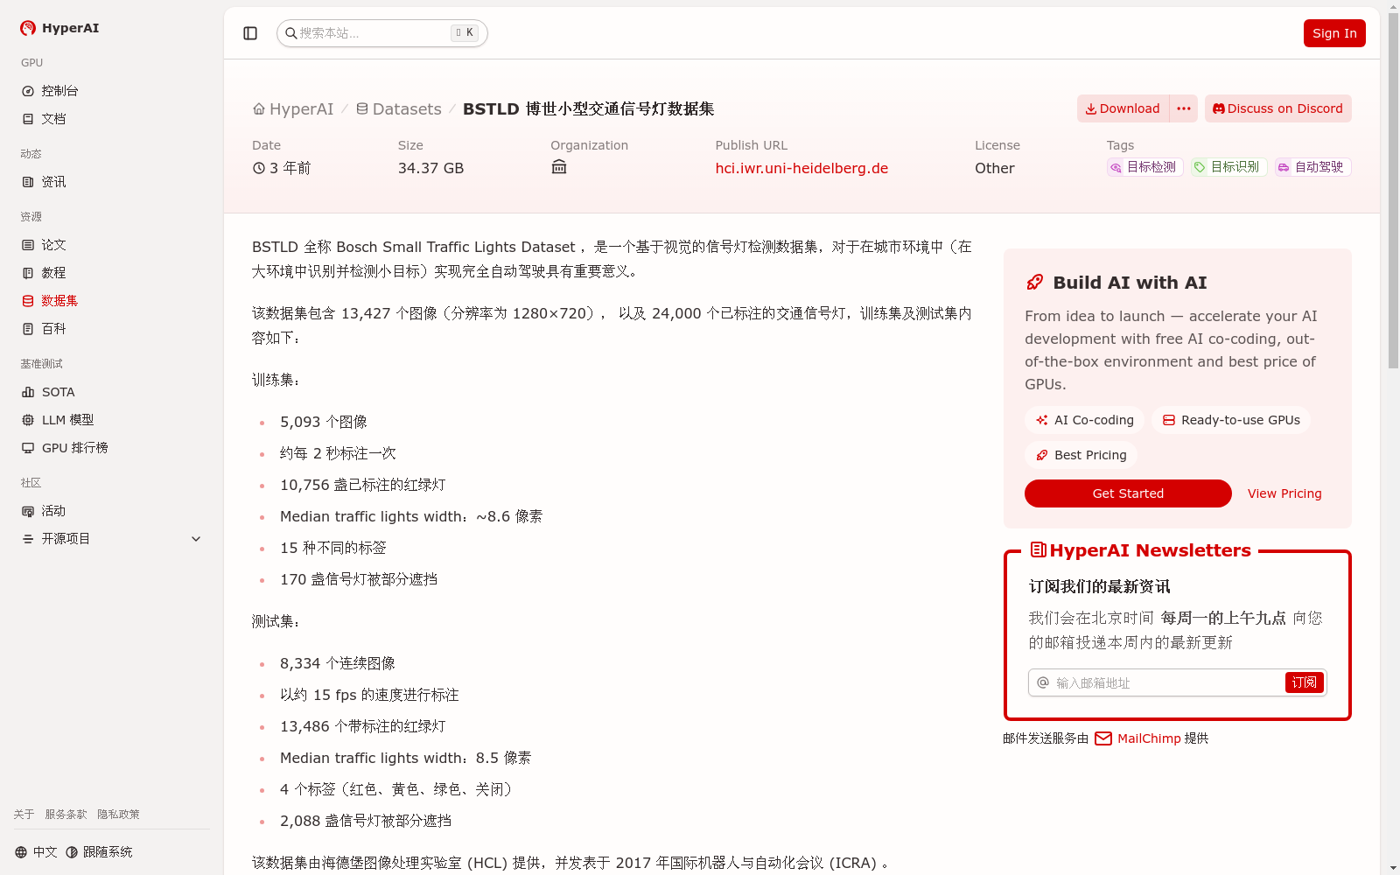Click the GPU 排行榜 monitor icon
Viewport: 1400px width, 875px height.
28,448
